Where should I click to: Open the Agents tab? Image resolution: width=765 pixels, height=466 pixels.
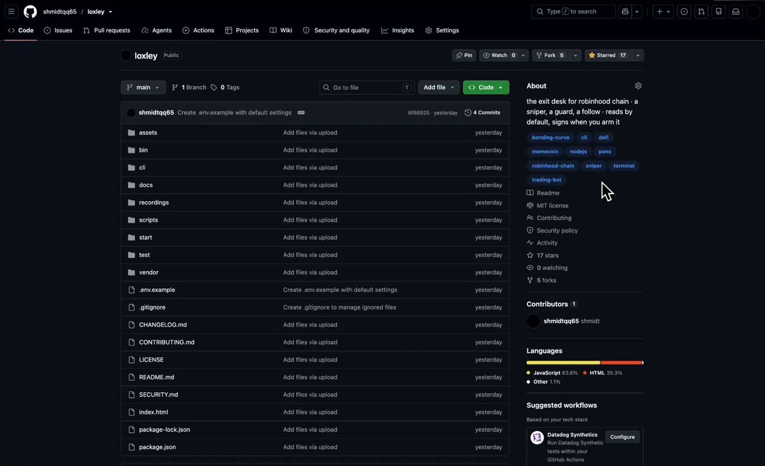(156, 31)
